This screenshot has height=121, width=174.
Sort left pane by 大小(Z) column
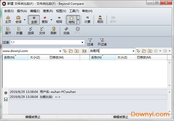(x=38, y=57)
